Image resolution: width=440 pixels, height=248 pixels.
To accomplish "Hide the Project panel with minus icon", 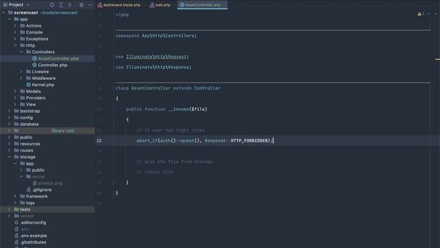I will tap(90, 5).
